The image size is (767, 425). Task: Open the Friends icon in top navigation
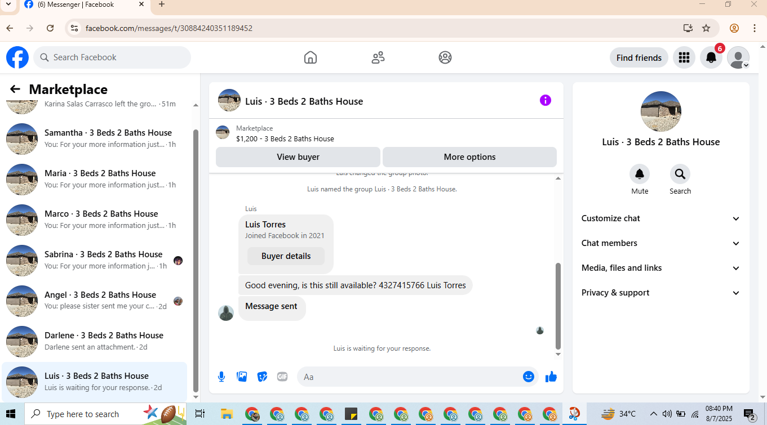tap(378, 57)
